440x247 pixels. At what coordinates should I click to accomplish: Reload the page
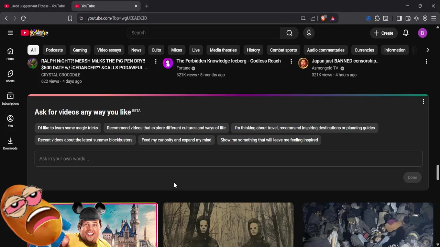pos(23,18)
